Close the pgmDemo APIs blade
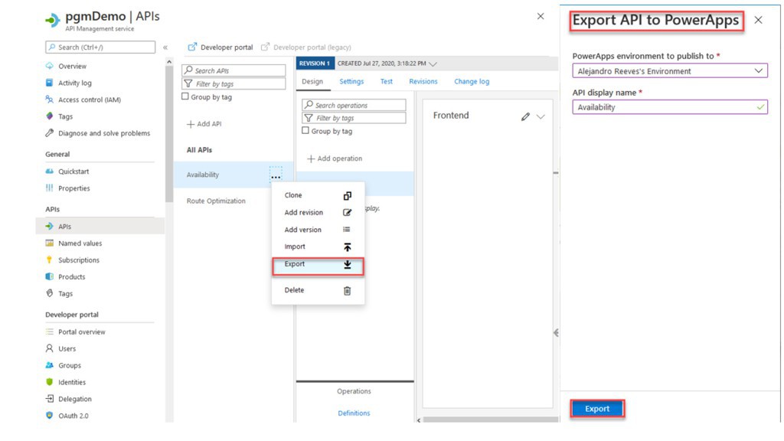 coord(541,17)
